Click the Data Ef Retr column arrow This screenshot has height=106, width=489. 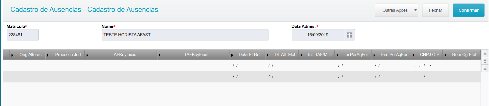(232, 55)
